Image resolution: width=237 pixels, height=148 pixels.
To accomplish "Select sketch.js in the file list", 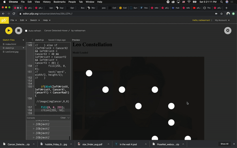I will pos(9,48).
